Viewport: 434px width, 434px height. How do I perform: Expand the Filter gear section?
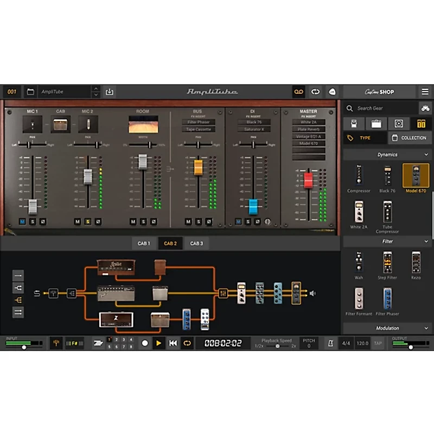427,241
